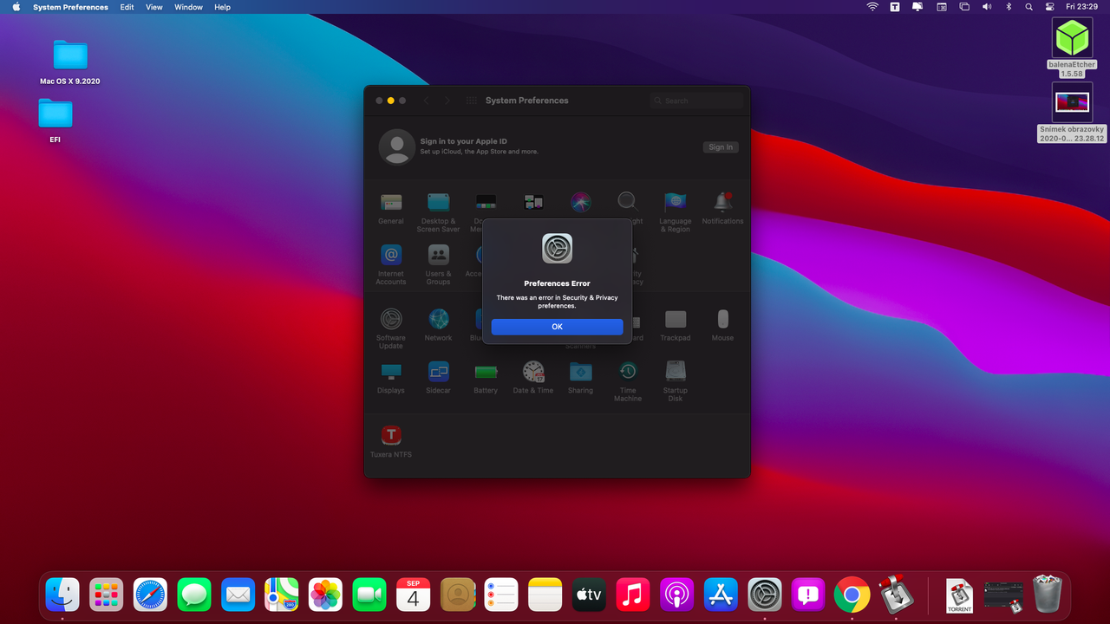This screenshot has width=1110, height=624.
Task: Open the volume control in menu bar
Action: 987,7
